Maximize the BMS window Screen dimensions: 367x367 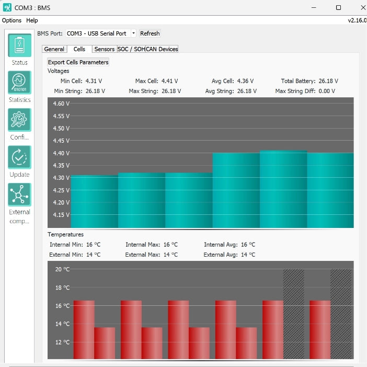point(338,7)
